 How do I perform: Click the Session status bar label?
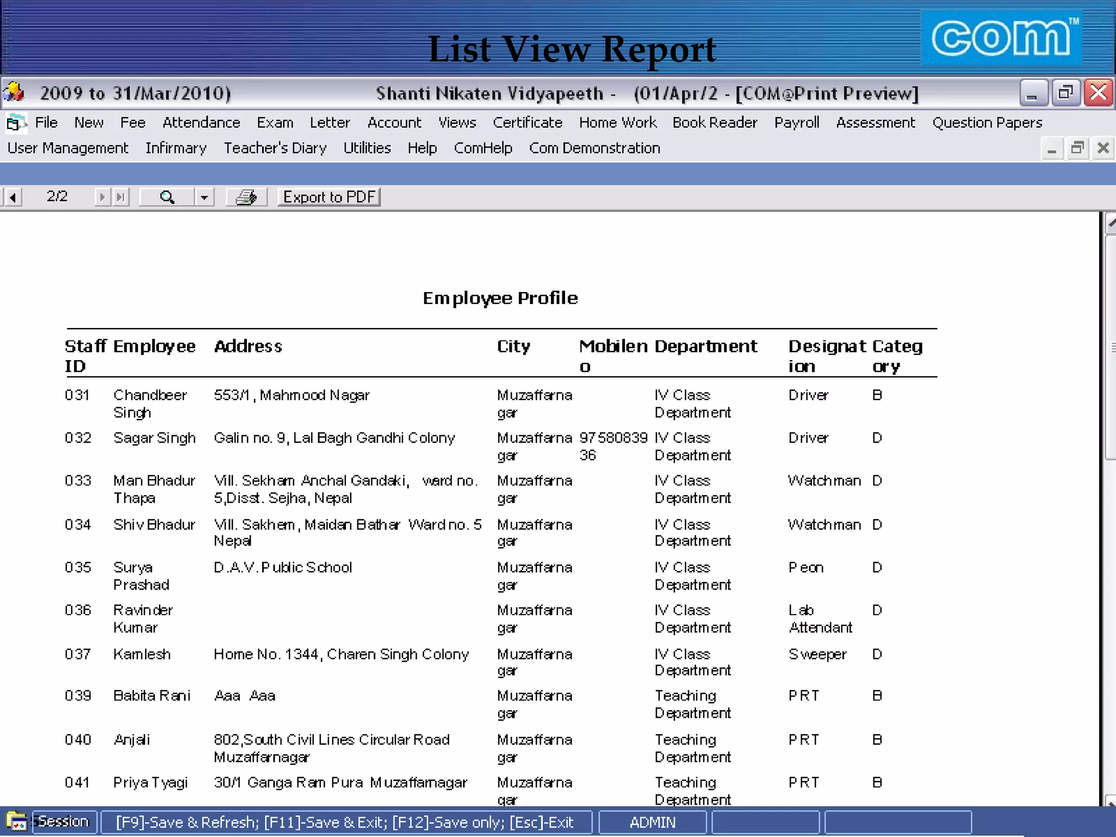click(64, 821)
